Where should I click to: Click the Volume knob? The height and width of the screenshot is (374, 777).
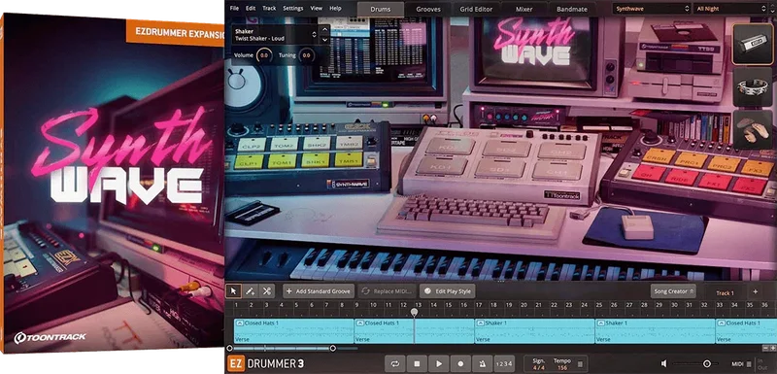pos(264,55)
